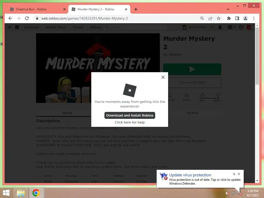Click the notification wrench options icon

(234, 174)
